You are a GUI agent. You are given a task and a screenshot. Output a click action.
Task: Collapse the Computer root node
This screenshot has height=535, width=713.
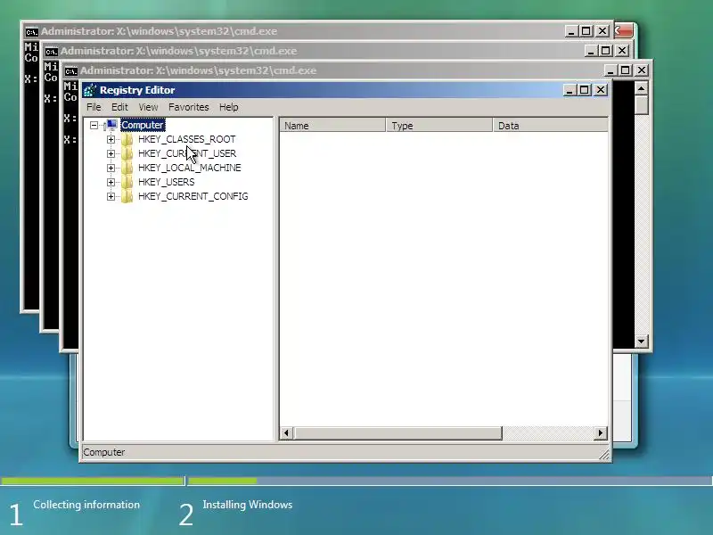click(94, 125)
